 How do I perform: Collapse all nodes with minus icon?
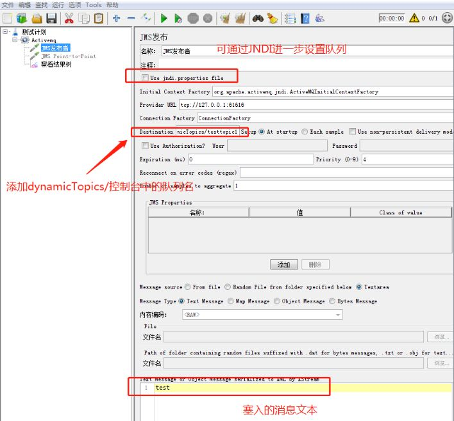coord(131,19)
